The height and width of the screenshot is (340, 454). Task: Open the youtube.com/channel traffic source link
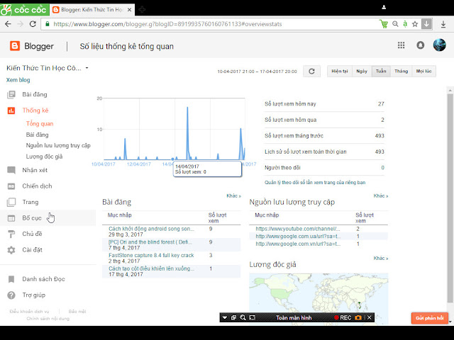[298, 229]
